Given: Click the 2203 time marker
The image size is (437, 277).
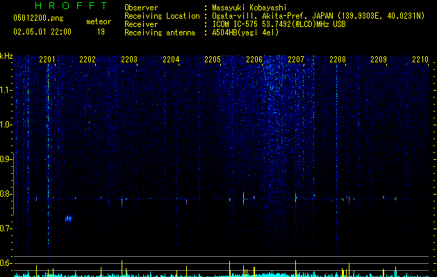Looking at the screenshot, I should pos(129,59).
